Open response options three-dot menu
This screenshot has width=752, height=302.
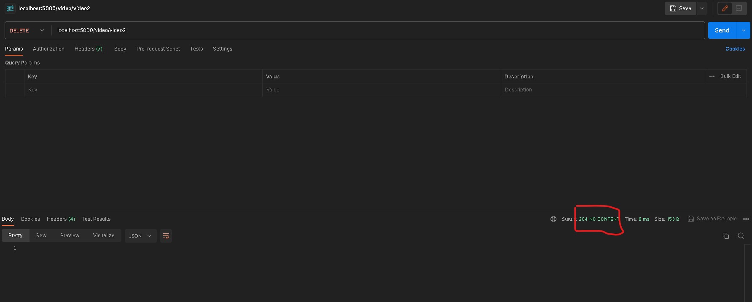coord(746,219)
